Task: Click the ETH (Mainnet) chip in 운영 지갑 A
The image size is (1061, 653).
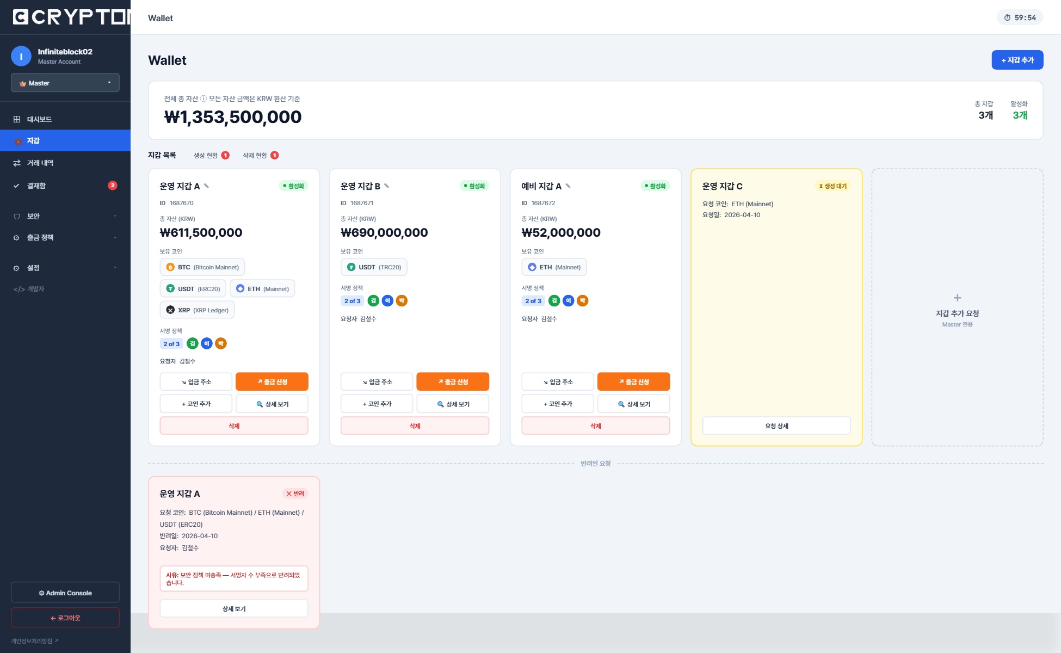Action: coord(262,288)
